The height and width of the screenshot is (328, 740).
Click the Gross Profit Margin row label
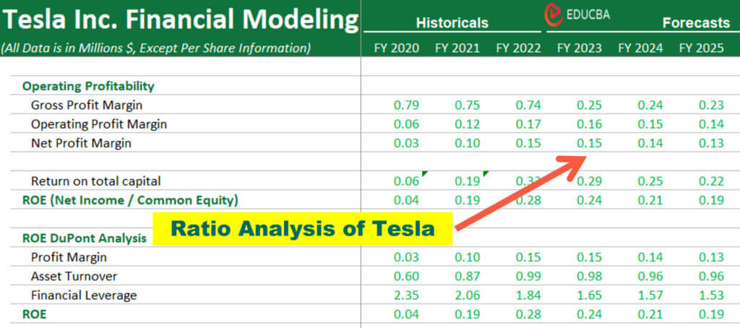point(86,105)
